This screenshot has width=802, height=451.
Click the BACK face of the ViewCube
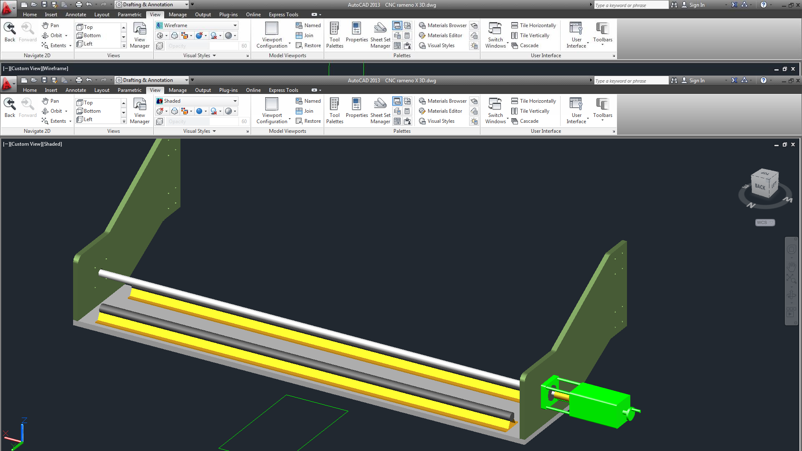pyautogui.click(x=760, y=186)
